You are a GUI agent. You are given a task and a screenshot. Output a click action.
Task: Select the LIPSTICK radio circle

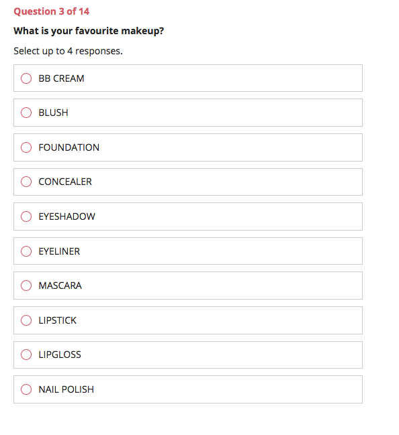26,320
